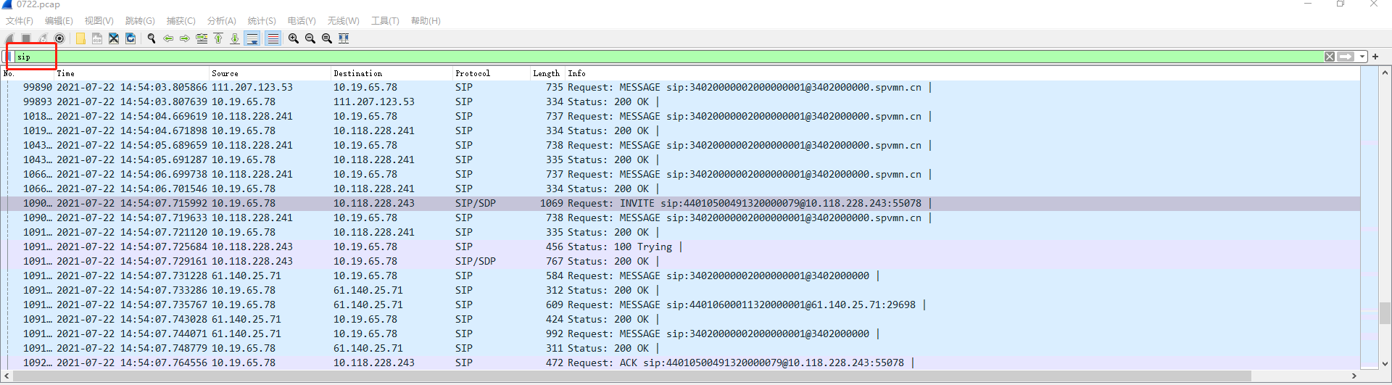Open Find Packet magnifier tool
The width and height of the screenshot is (1392, 385).
pyautogui.click(x=152, y=38)
